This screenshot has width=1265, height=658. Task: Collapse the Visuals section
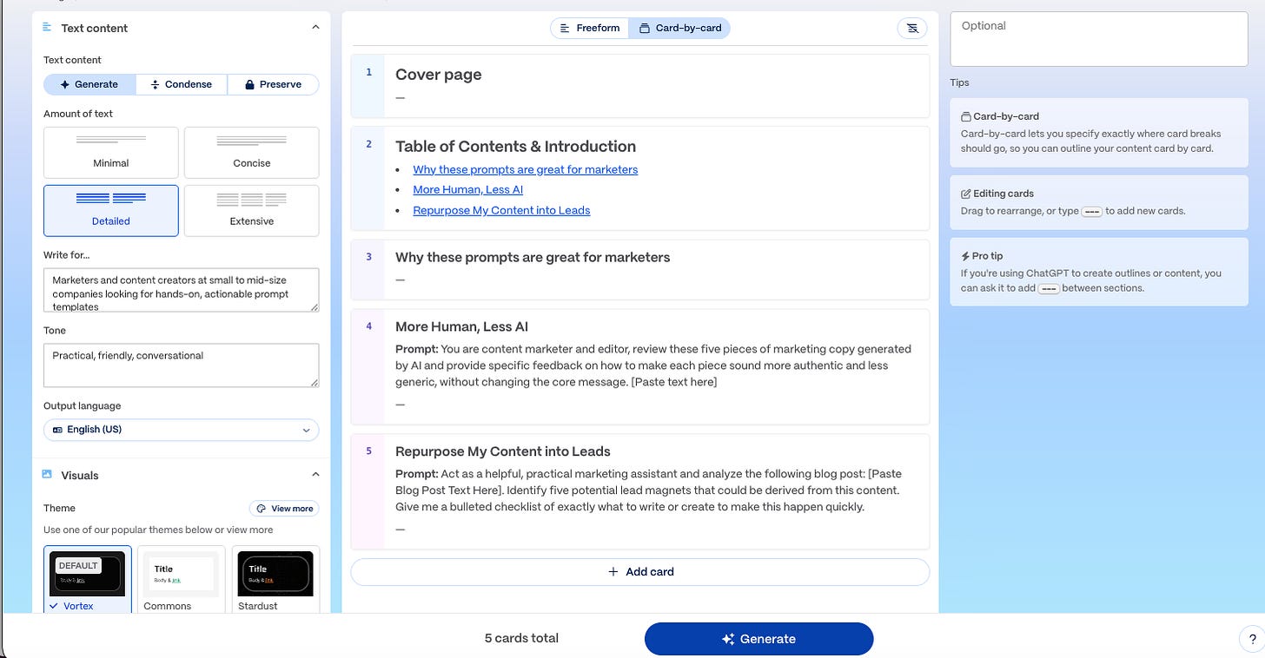pyautogui.click(x=315, y=475)
